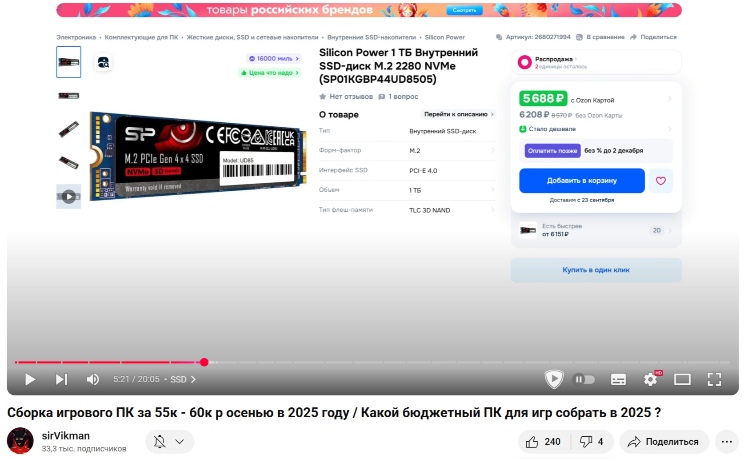The height and width of the screenshot is (459, 744).
Task: Open Внутренние SSD-накопители breadcrumb
Action: click(x=372, y=37)
